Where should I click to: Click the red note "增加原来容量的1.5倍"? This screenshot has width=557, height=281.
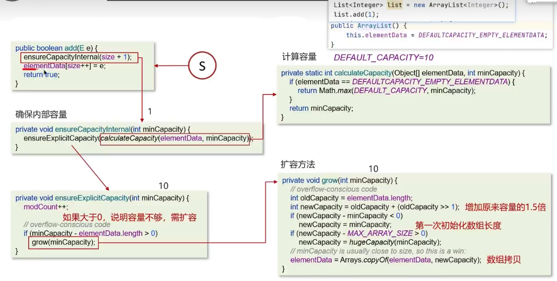click(505, 207)
